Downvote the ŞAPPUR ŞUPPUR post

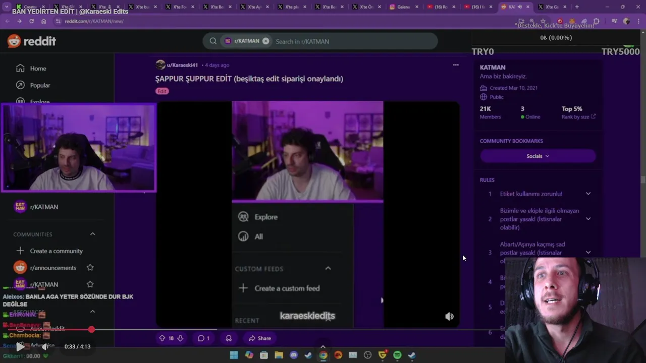(x=180, y=338)
